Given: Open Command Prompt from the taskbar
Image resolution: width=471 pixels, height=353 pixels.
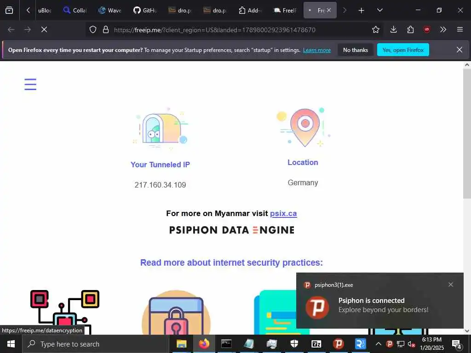Looking at the screenshot, I should [x=226, y=344].
